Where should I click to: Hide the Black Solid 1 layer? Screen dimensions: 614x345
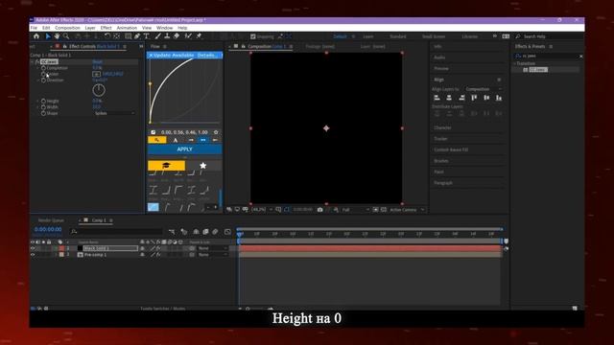tap(33, 248)
